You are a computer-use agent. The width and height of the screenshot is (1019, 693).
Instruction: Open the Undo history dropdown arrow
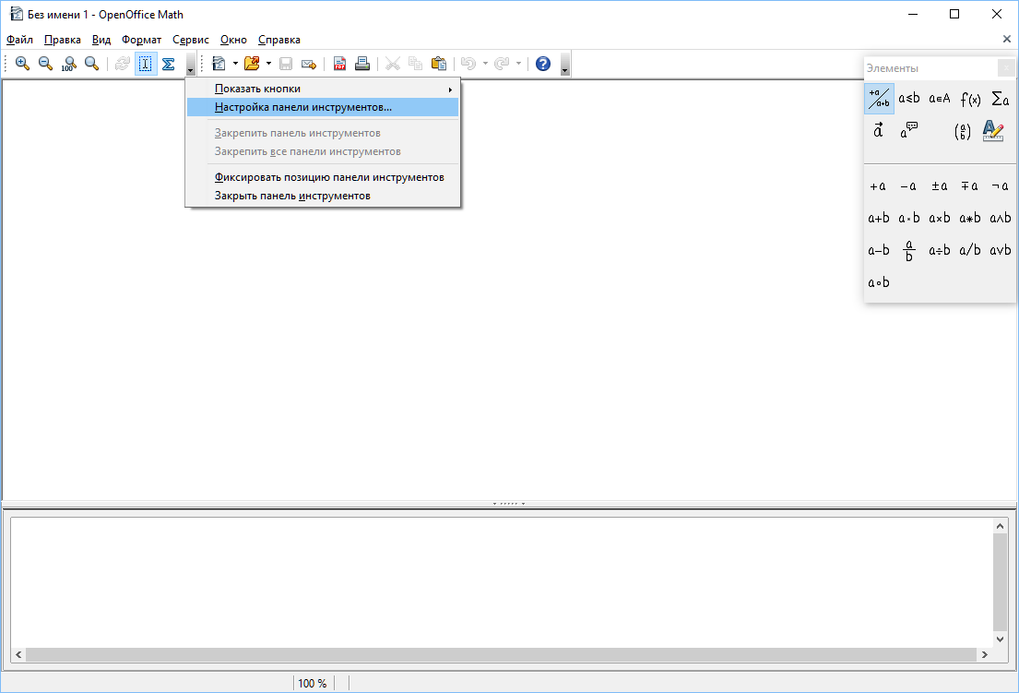485,64
